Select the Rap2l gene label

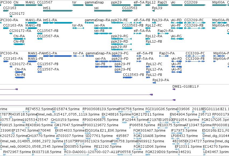(x=162, y=2)
